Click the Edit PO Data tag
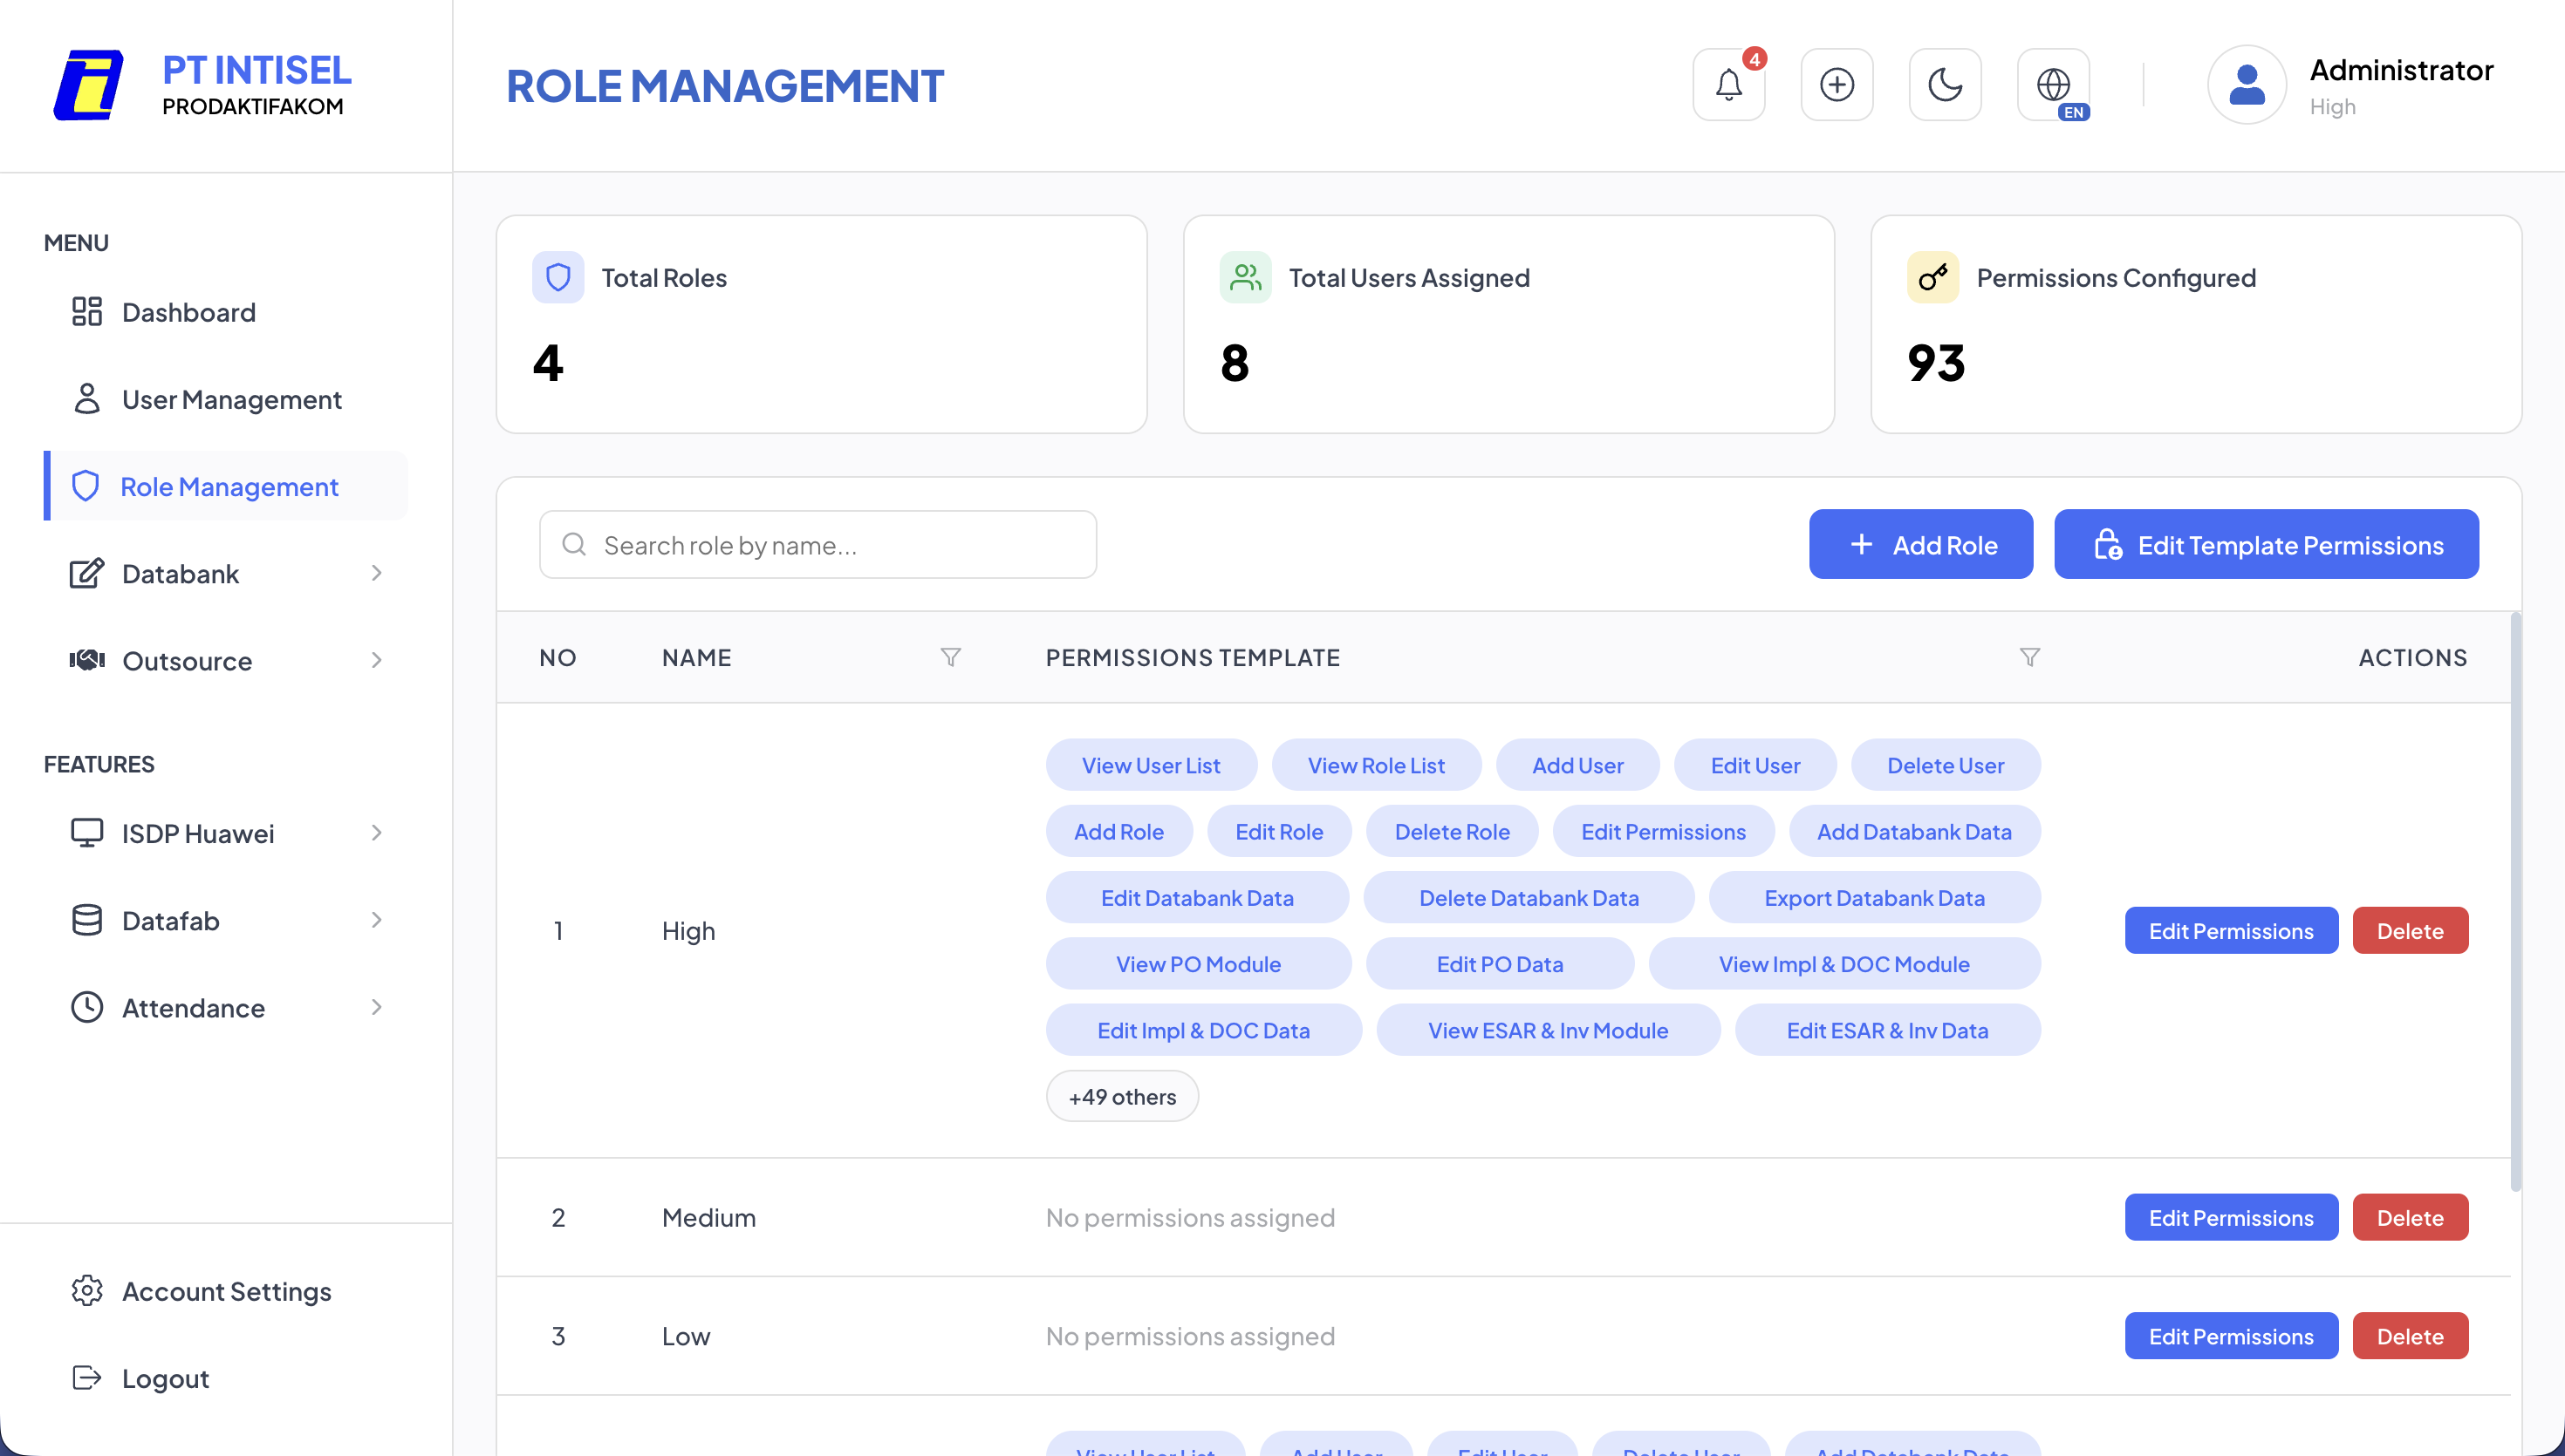 tap(1500, 963)
